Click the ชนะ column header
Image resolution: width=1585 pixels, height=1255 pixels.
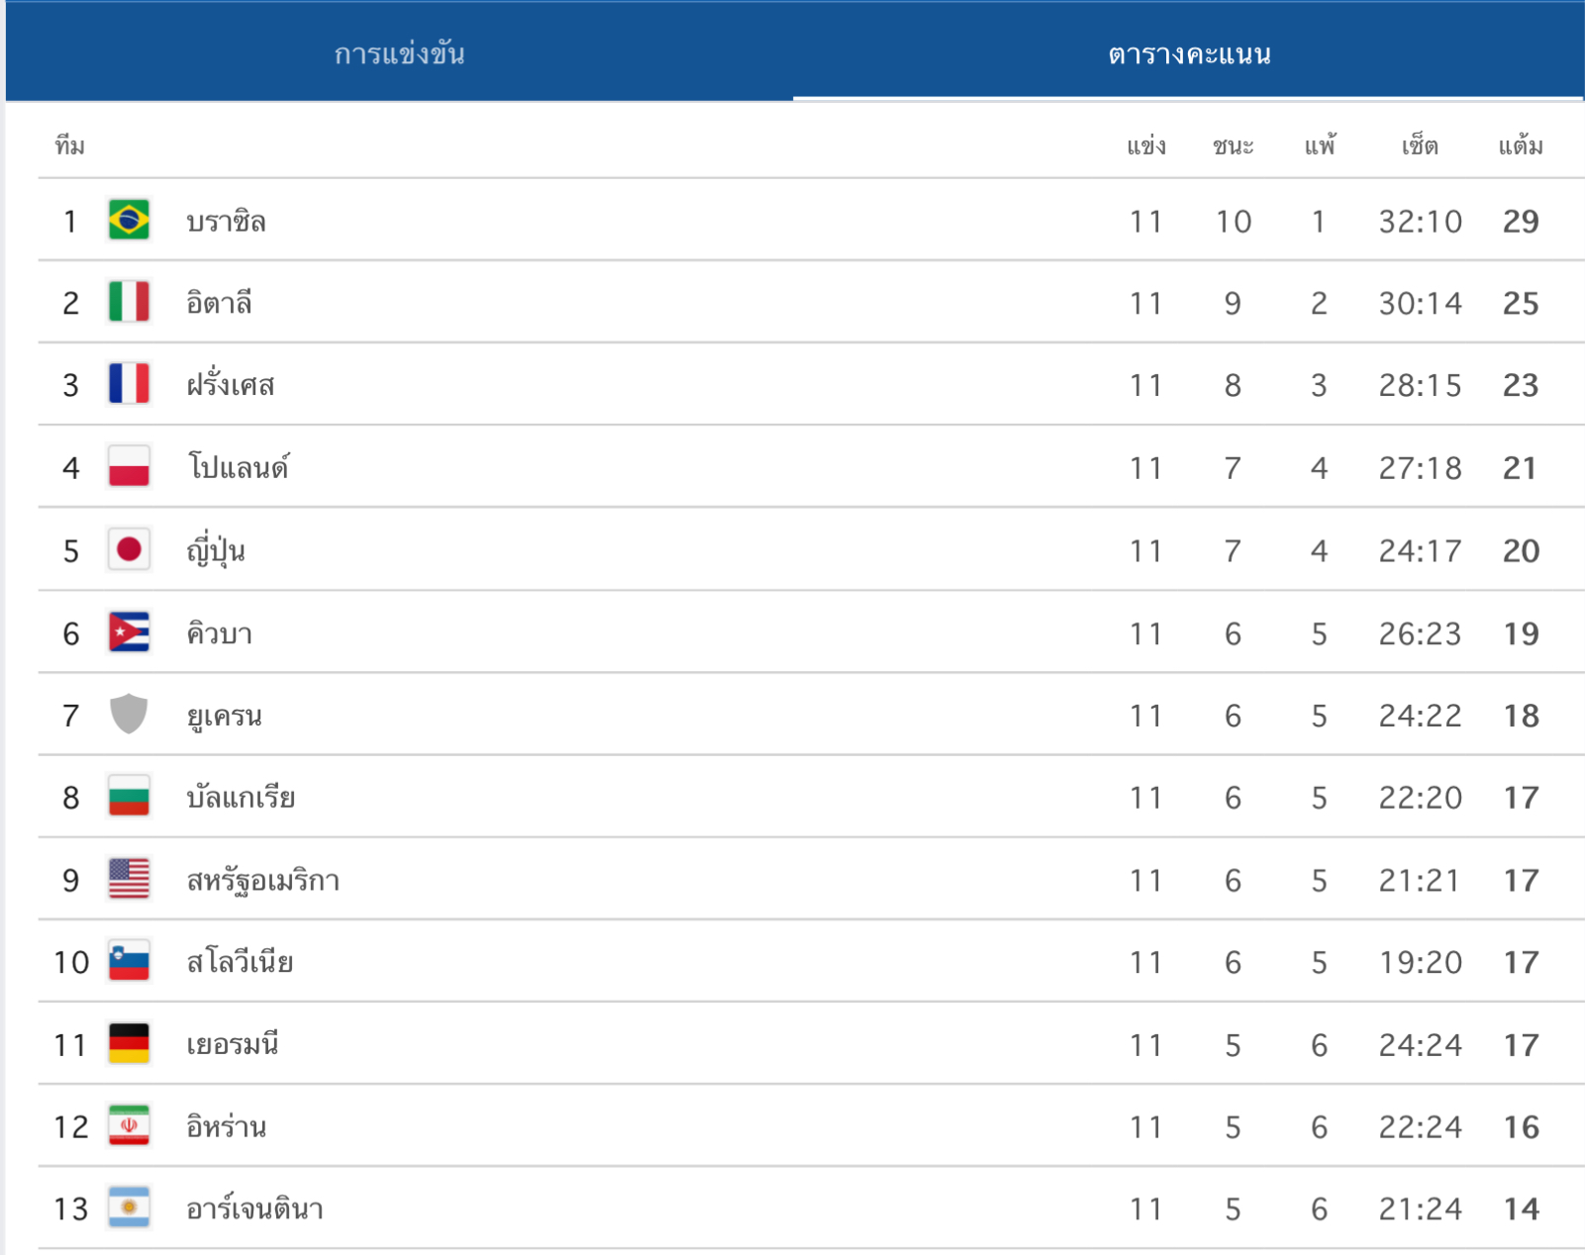point(1233,146)
